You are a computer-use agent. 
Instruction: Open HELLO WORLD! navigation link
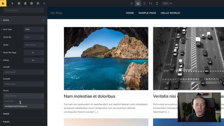pyautogui.click(x=170, y=13)
